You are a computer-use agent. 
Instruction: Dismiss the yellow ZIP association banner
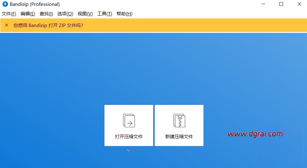pos(7,25)
